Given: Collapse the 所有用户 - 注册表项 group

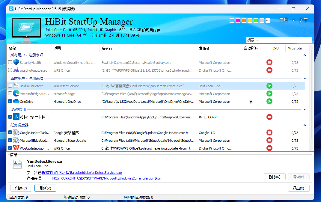Looking at the screenshot, I should coord(305,55).
